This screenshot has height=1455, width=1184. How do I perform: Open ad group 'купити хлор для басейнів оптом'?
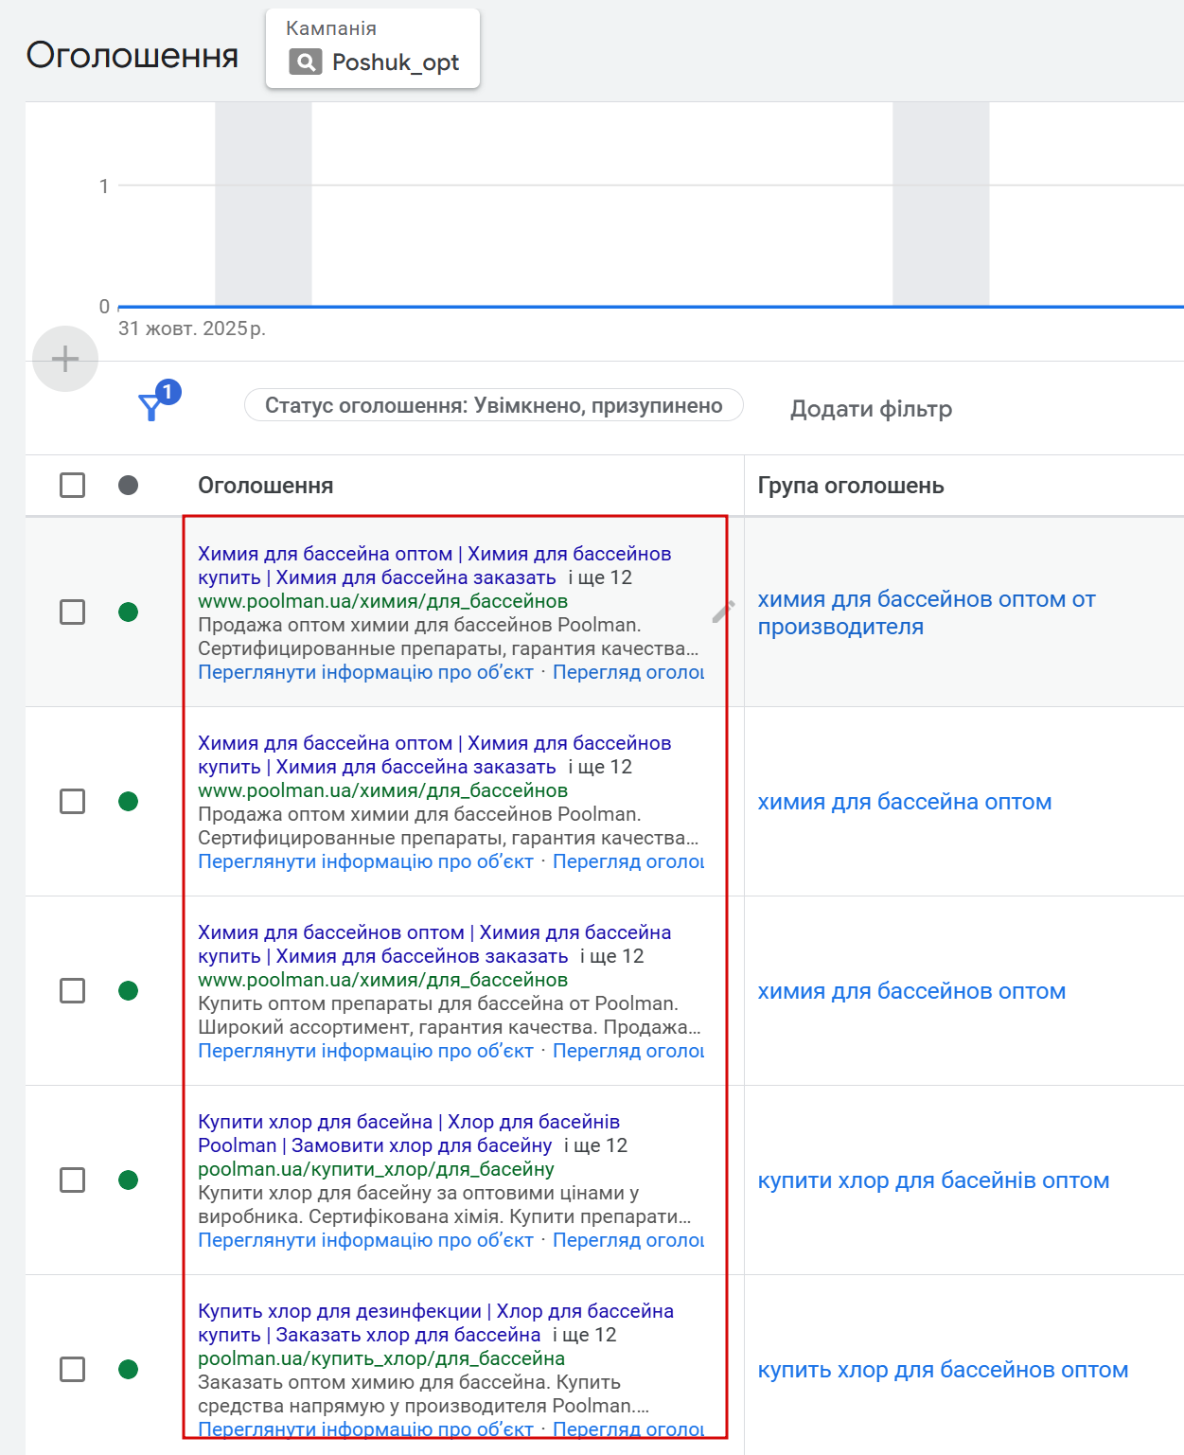[933, 1180]
